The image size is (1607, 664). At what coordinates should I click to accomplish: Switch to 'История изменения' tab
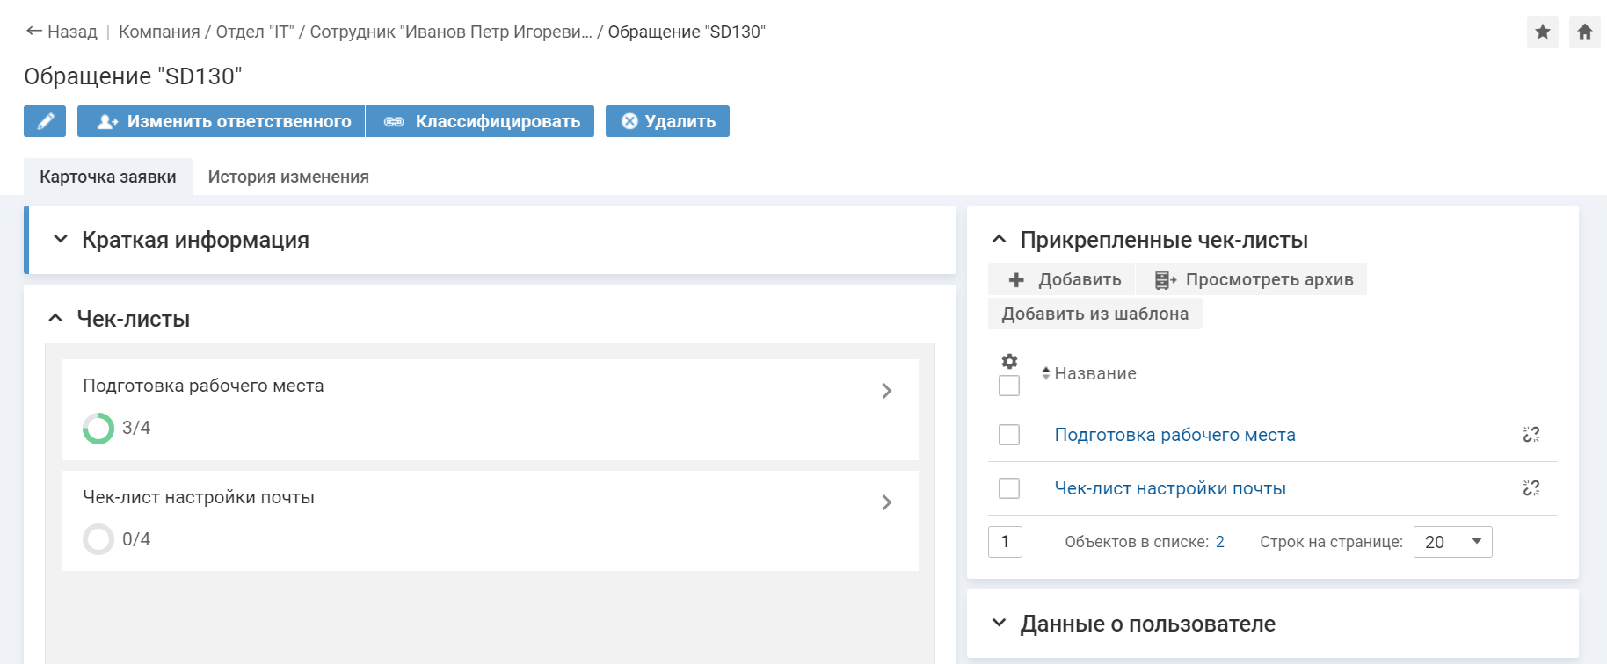[288, 177]
